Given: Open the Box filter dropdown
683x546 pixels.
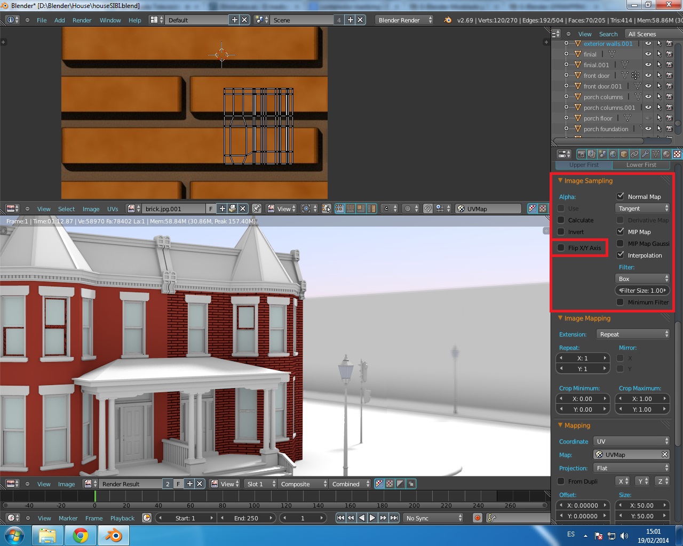Looking at the screenshot, I should coord(642,278).
